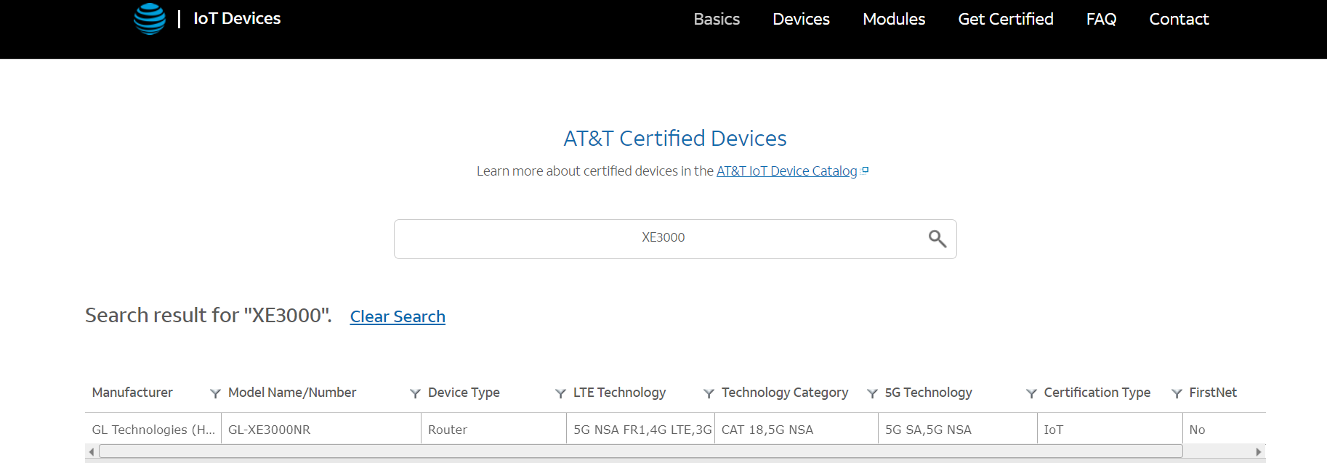Screen dimensions: 1327x463
Task: Click the horizontal scrollbar thumb under the table
Action: [x=640, y=451]
